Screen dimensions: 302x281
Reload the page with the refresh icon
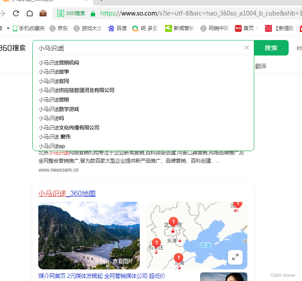(16, 13)
